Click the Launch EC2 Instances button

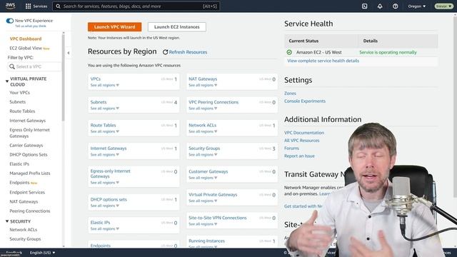pos(177,27)
